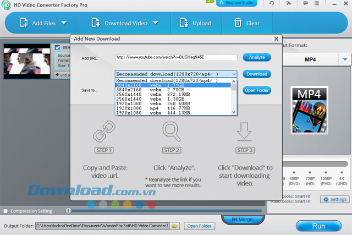
Task: Enable the Compression Setting checkbox
Action: tap(5, 211)
